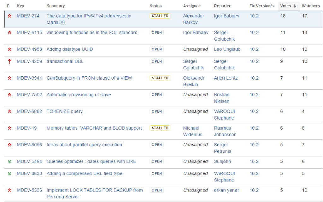Sort by the Status column header
Viewport: 323px width, 202px height.
(156, 6)
